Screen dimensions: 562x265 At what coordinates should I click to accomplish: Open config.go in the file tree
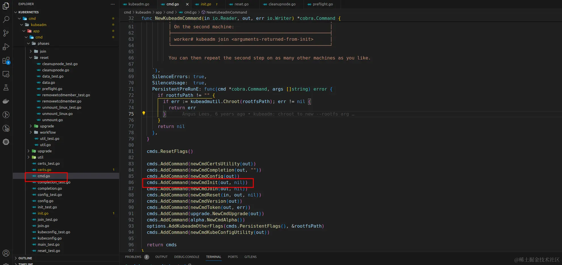pos(45,201)
